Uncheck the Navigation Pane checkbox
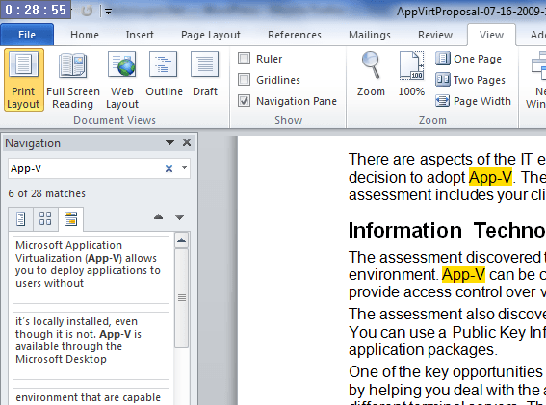 pyautogui.click(x=244, y=101)
